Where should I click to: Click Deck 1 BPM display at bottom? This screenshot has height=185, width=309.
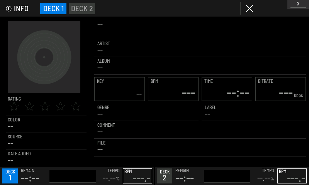click(138, 176)
